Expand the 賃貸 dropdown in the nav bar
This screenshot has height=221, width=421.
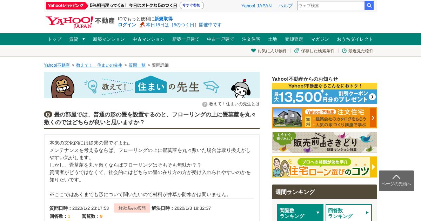tap(77, 39)
